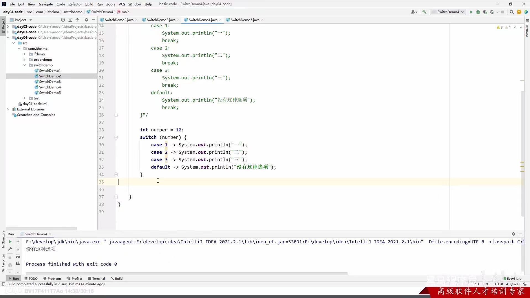530x298 pixels.
Task: Open the Build menu
Action: click(89, 4)
